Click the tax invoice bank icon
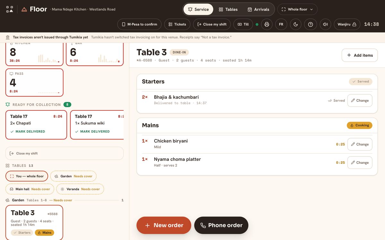Viewport: 385px width, 240px height. click(x=8, y=37)
